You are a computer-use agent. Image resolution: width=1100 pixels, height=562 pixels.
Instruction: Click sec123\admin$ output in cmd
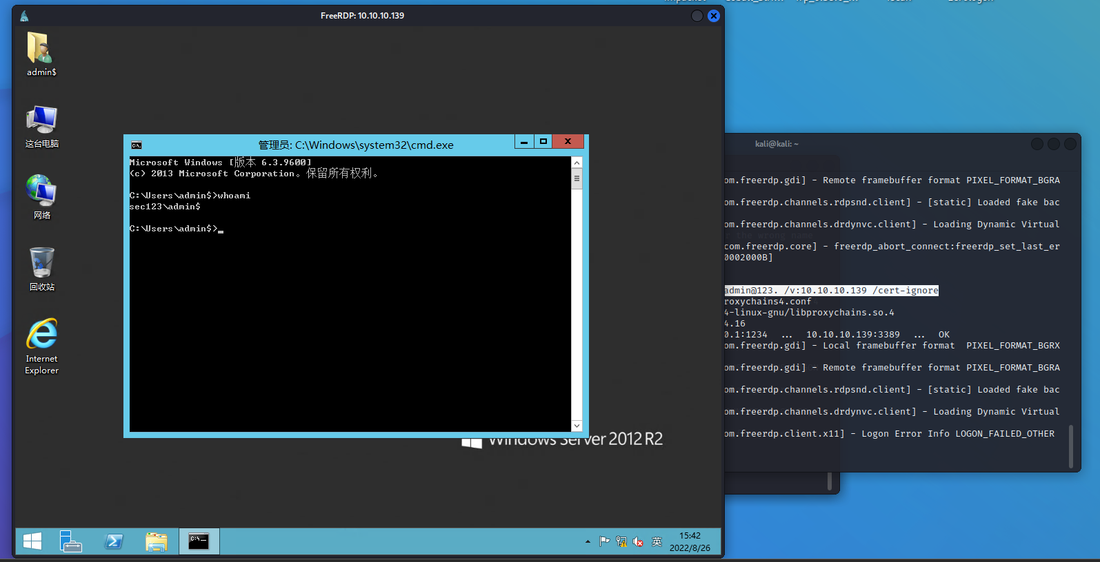pyautogui.click(x=165, y=207)
